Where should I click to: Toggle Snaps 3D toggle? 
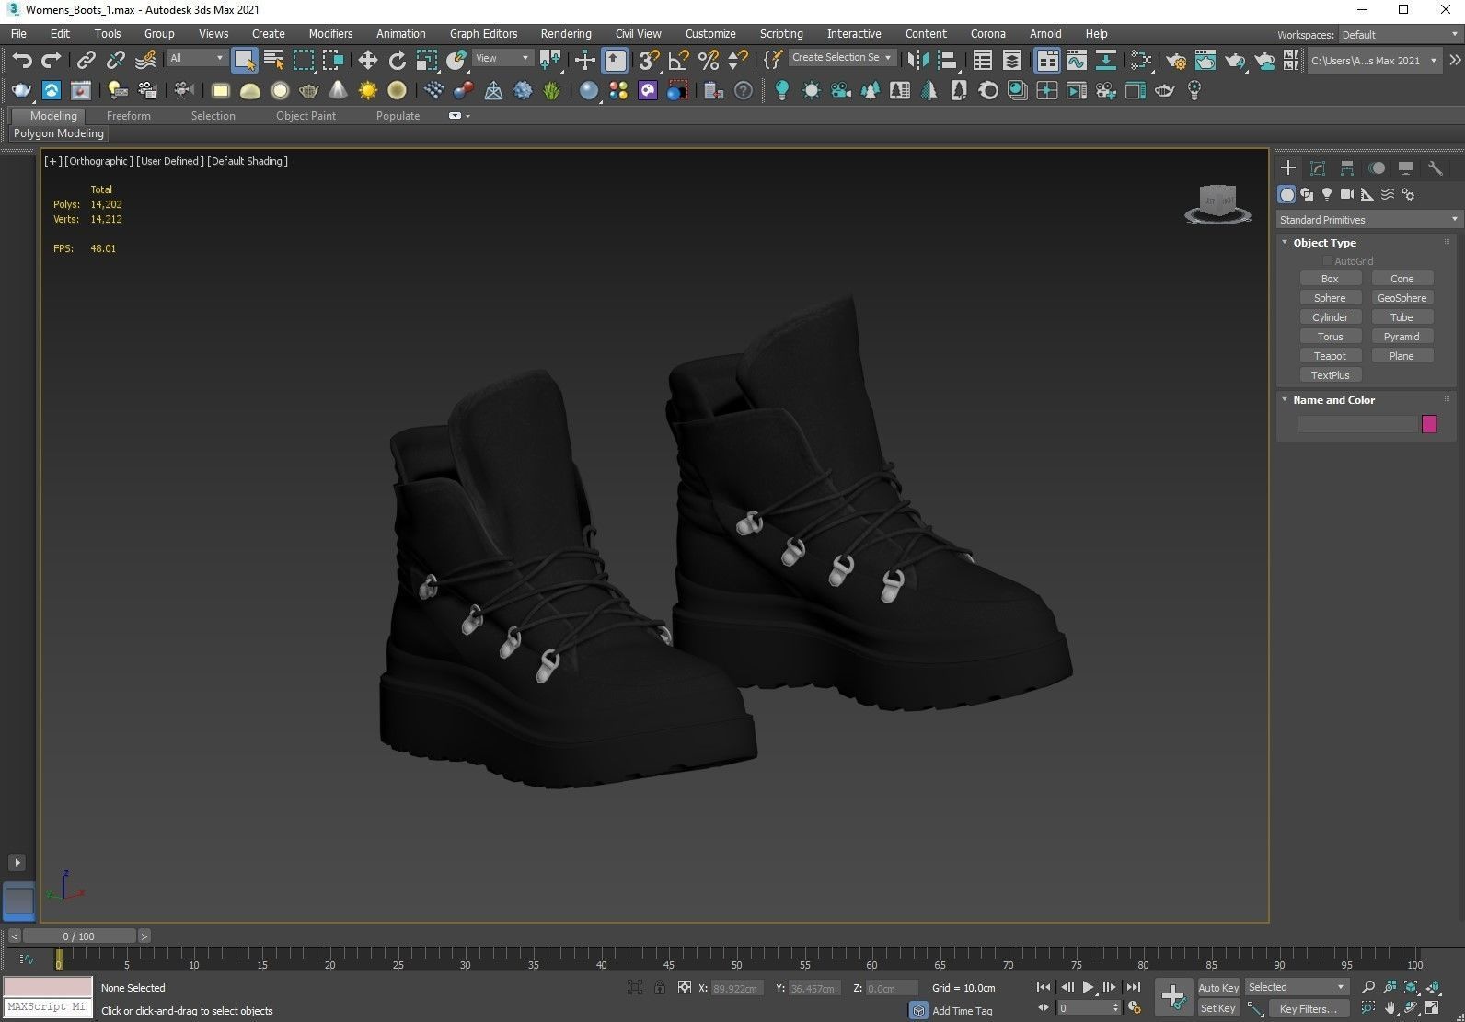point(649,61)
